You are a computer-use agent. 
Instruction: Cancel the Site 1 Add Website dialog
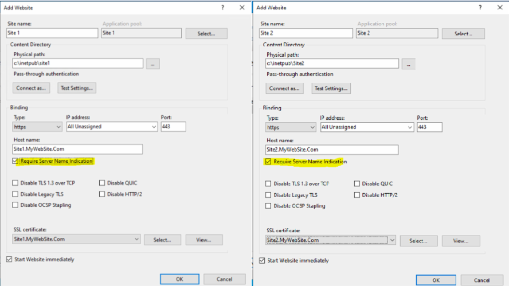(x=224, y=279)
